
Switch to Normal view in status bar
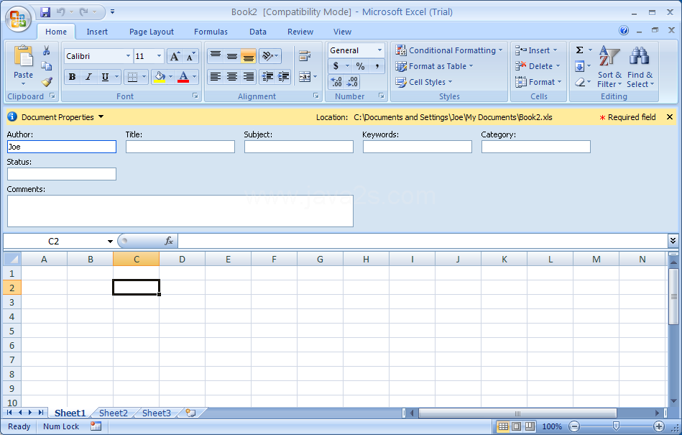[503, 426]
